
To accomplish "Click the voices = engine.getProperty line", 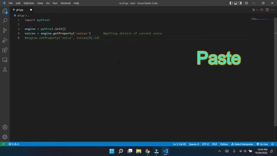I will click(58, 33).
